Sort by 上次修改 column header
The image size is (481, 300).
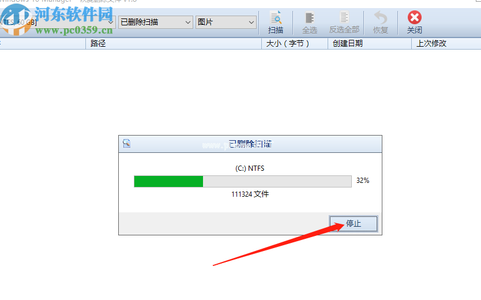[x=446, y=44]
